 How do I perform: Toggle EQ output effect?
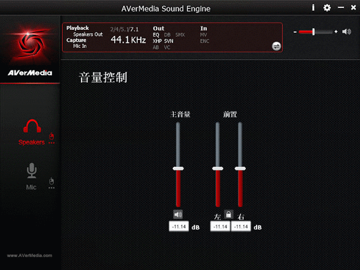[x=156, y=35]
